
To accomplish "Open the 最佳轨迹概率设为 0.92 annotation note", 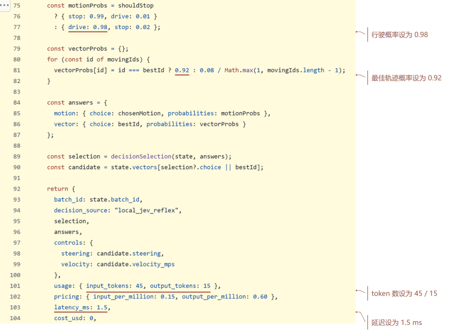I will point(406,78).
